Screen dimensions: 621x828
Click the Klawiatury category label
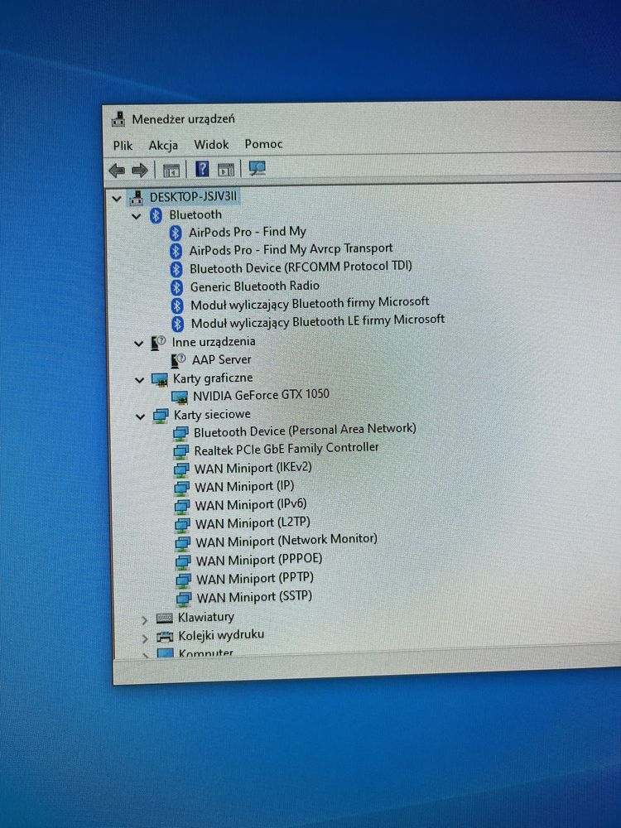pyautogui.click(x=206, y=618)
